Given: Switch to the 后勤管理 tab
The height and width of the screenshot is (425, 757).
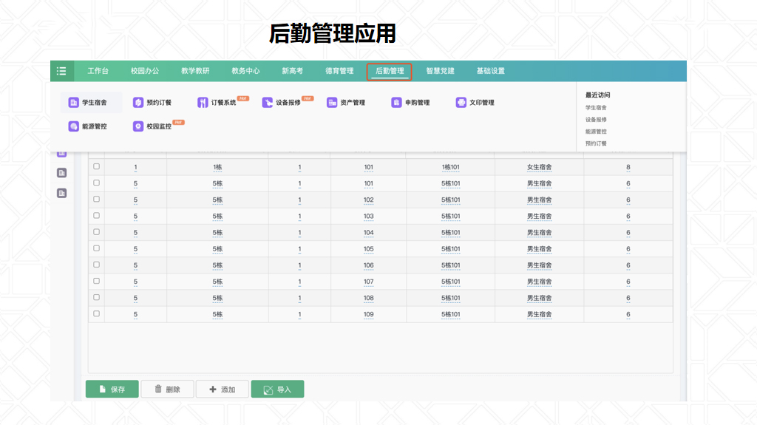Looking at the screenshot, I should coord(390,71).
